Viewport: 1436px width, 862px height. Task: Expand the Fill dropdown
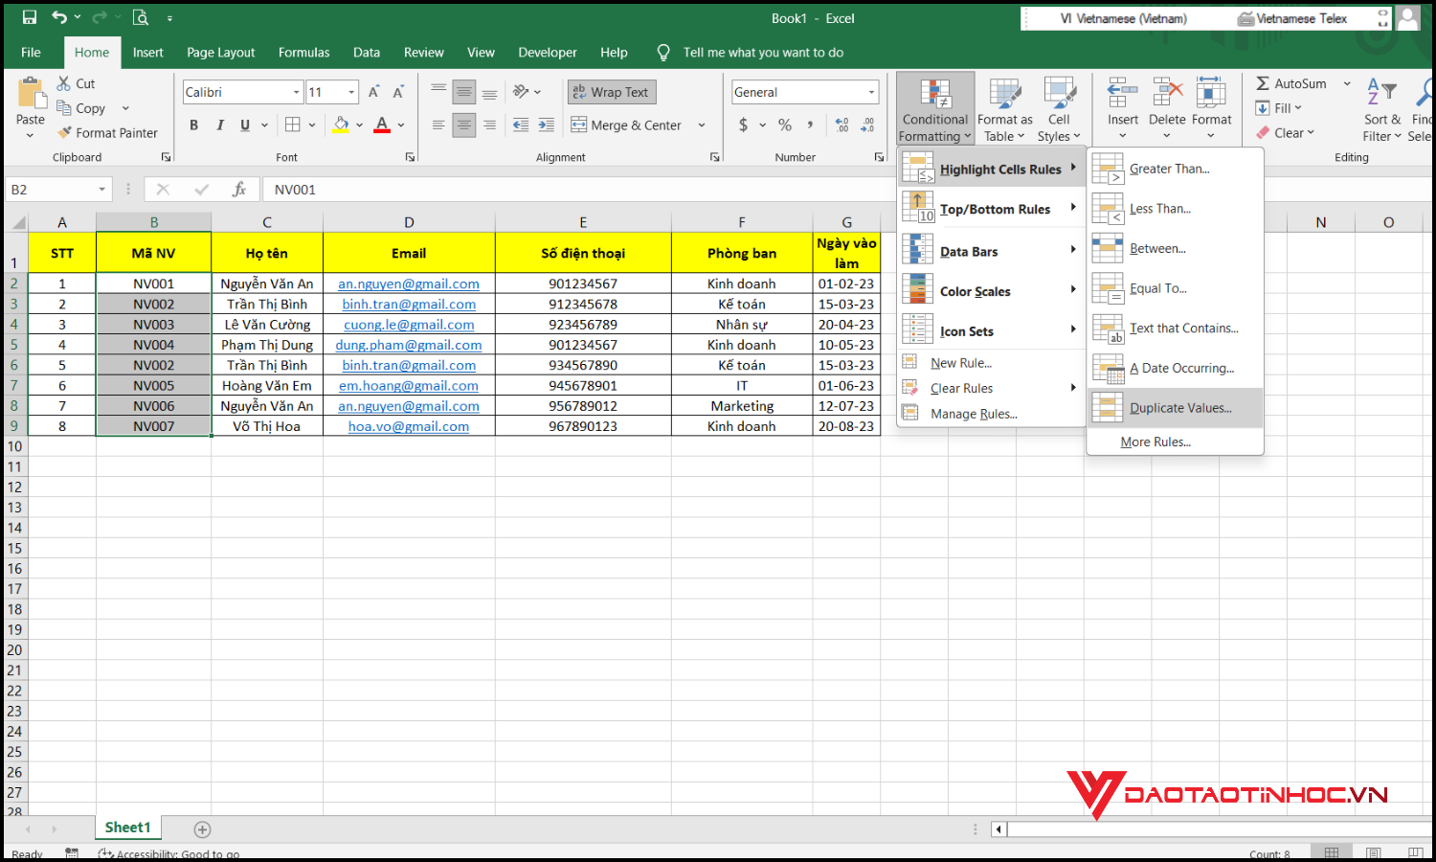pyautogui.click(x=1298, y=108)
